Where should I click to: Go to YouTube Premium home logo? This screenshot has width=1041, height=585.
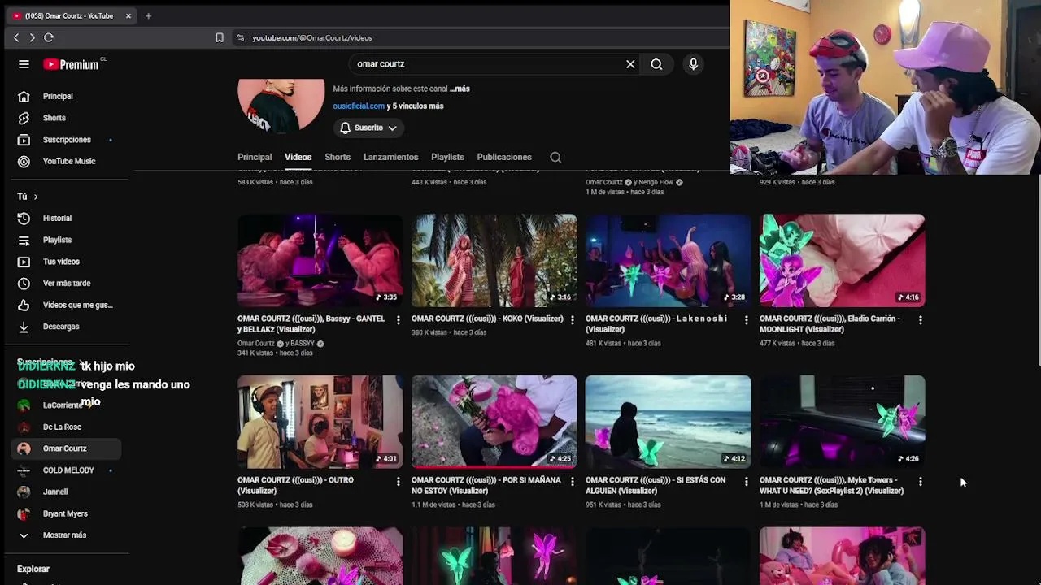pos(72,64)
